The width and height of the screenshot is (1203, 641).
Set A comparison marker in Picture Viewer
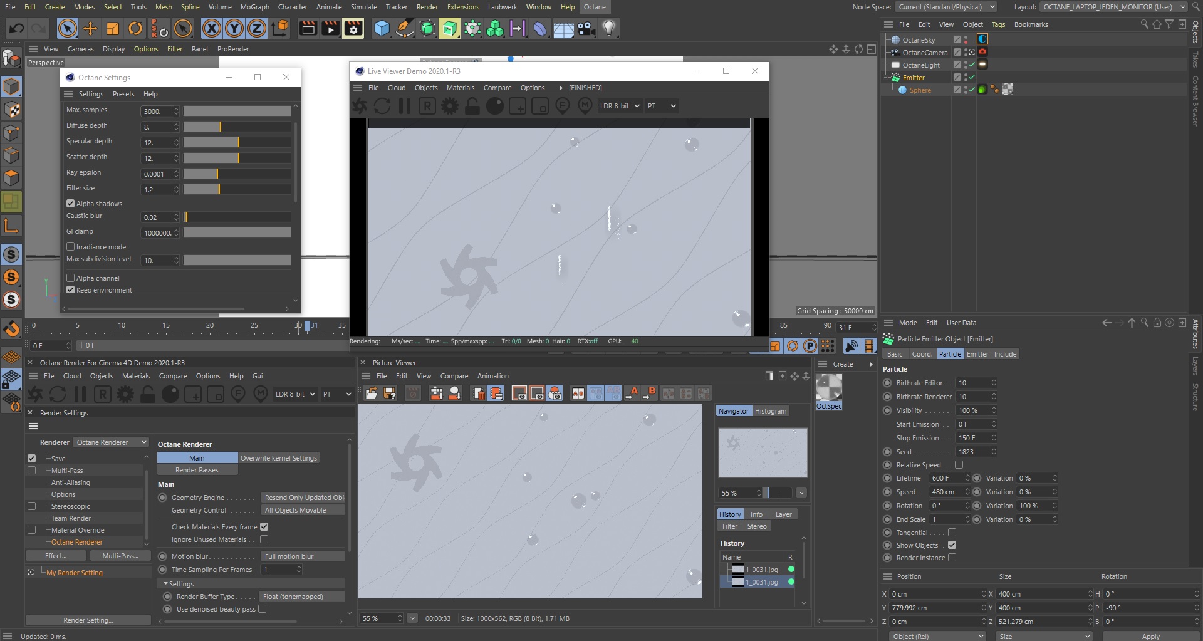(x=632, y=393)
